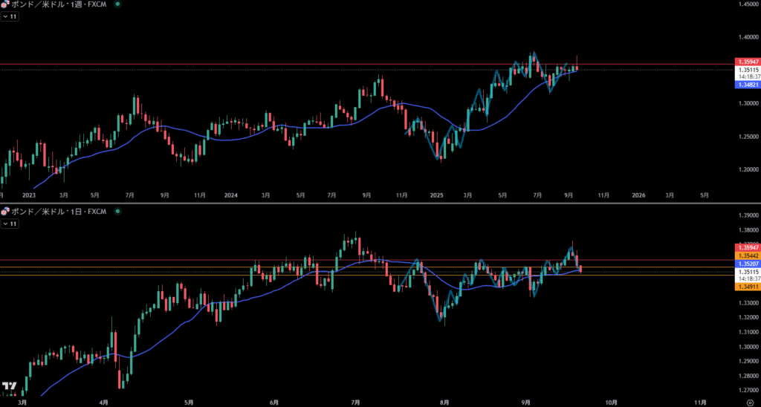
Task: Open chart settings gear at bottom-right corner
Action: click(750, 401)
